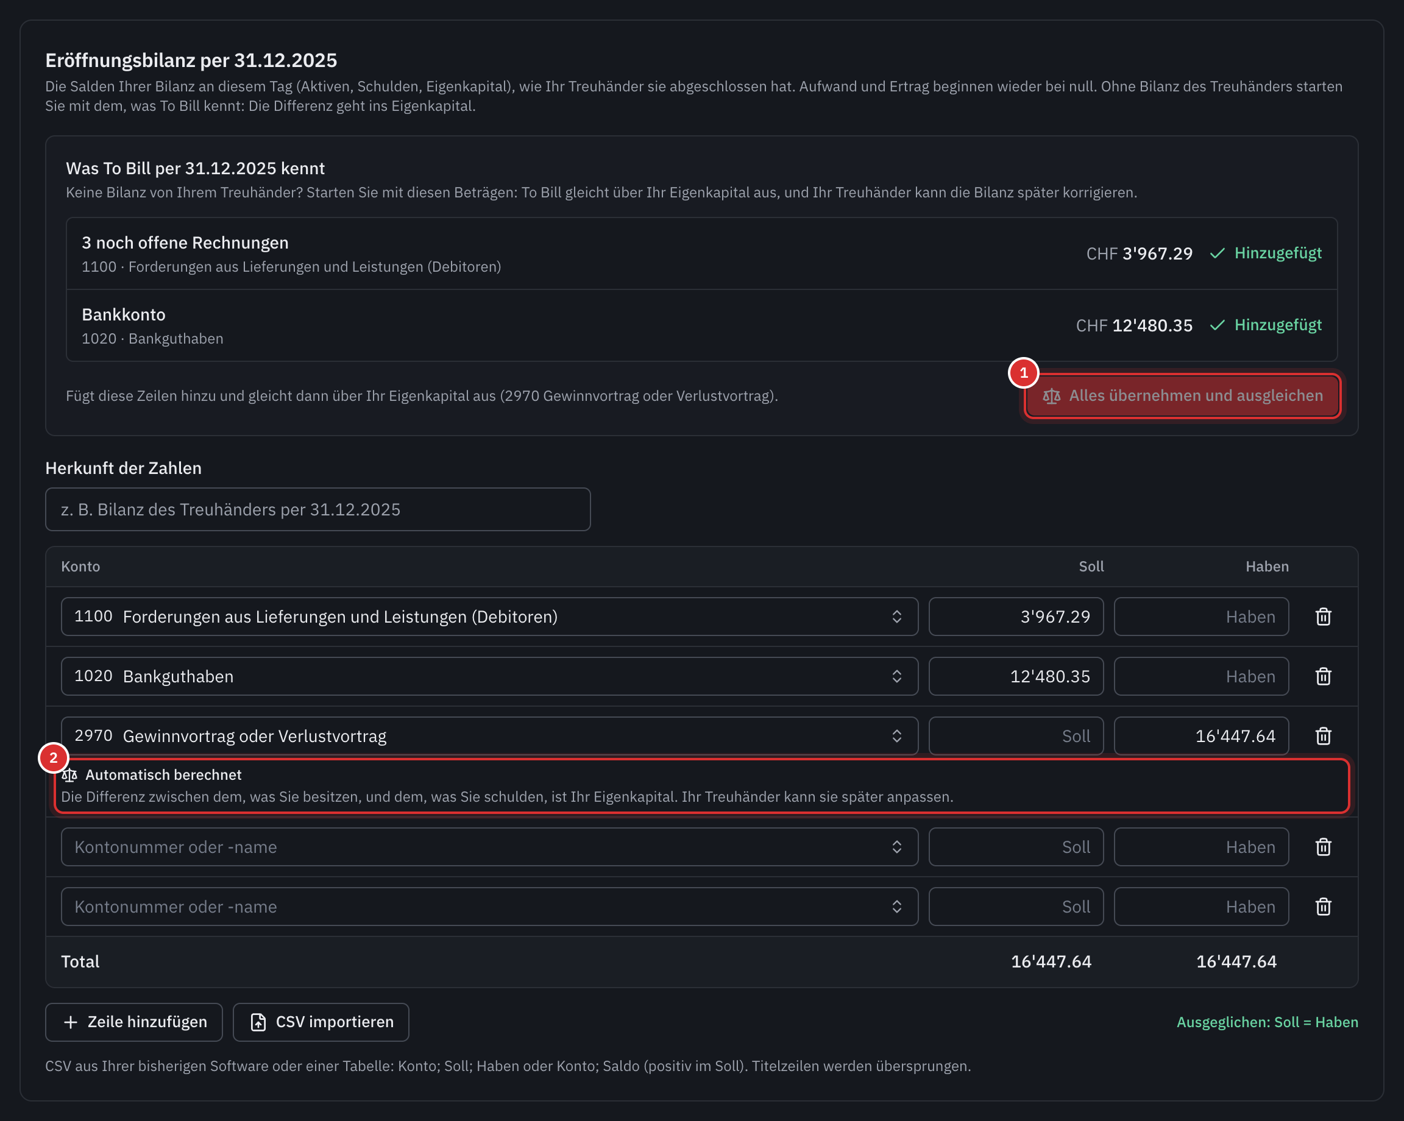Image resolution: width=1404 pixels, height=1121 pixels.
Task: Delete the first empty account row
Action: pos(1322,847)
